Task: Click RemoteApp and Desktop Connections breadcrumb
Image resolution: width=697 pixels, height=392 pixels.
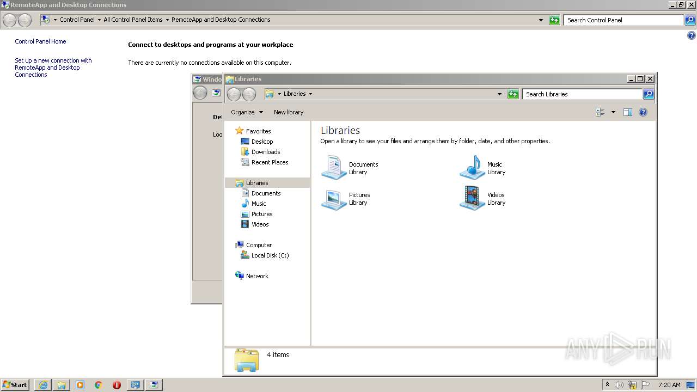Action: click(x=221, y=20)
